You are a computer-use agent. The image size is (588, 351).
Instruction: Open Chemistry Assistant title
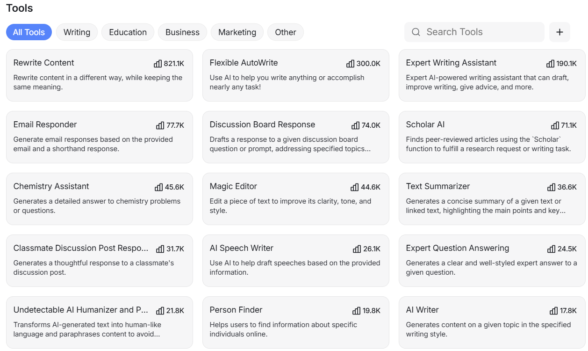[51, 186]
